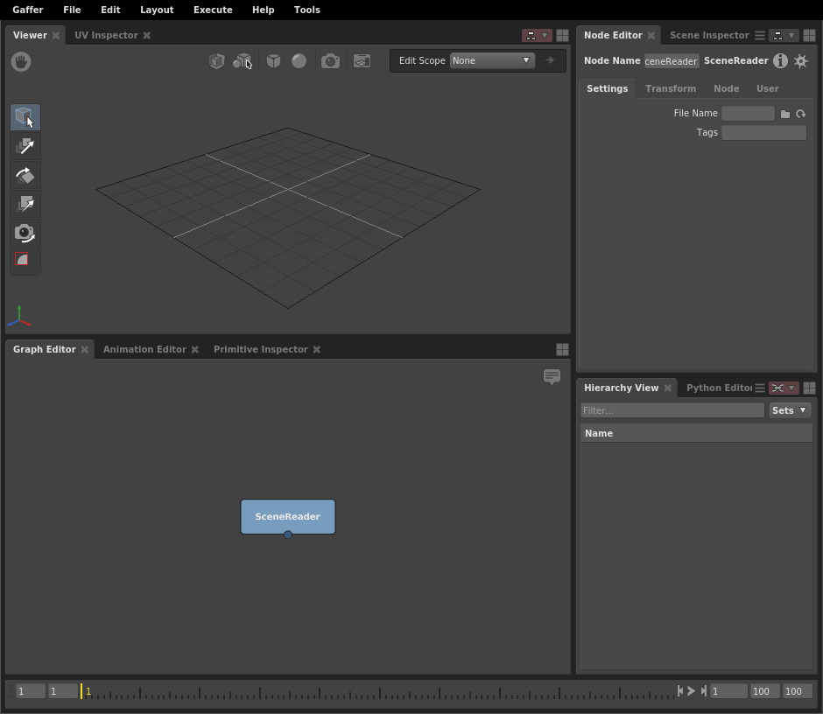The image size is (823, 714).
Task: Click the hand camera-lock icon in Viewer
Action: tap(21, 61)
